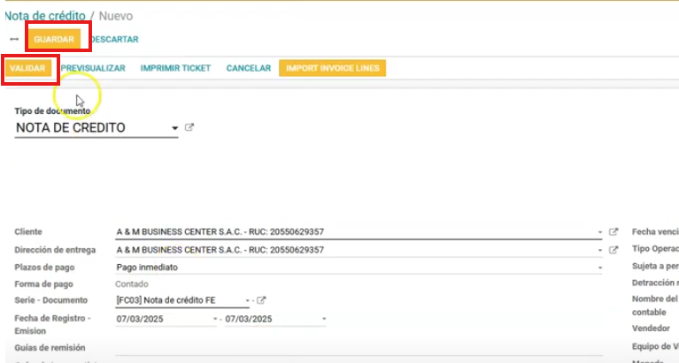This screenshot has width=679, height=363.
Task: Expand the Cliente dropdown arrow
Action: pos(599,232)
